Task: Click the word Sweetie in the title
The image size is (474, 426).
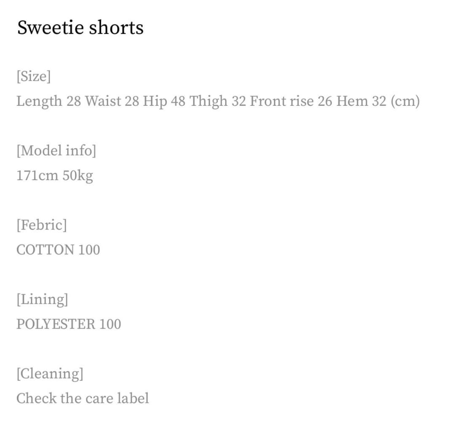Action: (51, 27)
